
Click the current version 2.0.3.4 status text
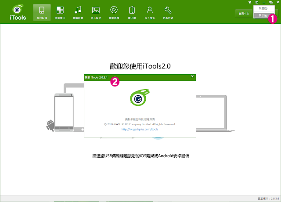[x=268, y=198]
